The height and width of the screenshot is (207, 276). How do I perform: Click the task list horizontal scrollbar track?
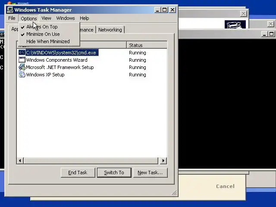pos(91,160)
